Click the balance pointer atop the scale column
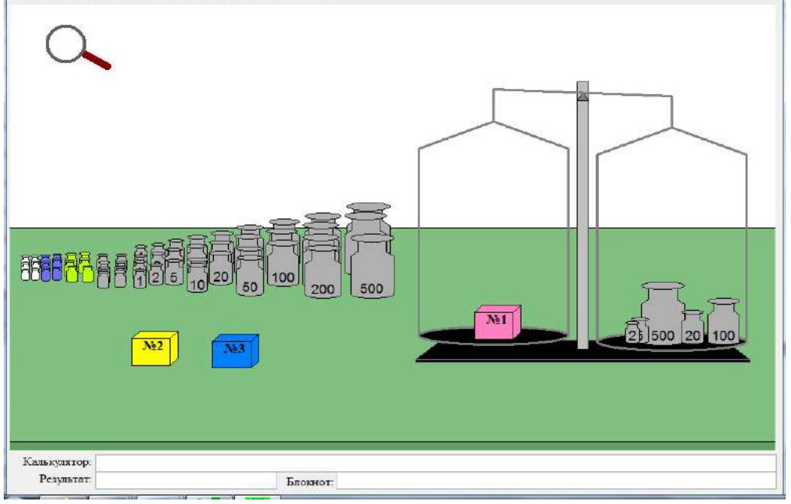The width and height of the screenshot is (791, 504). (583, 96)
